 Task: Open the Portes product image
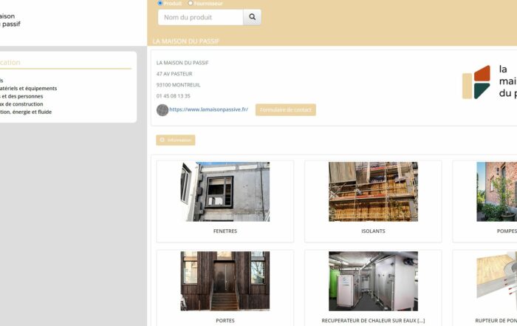coord(225,281)
